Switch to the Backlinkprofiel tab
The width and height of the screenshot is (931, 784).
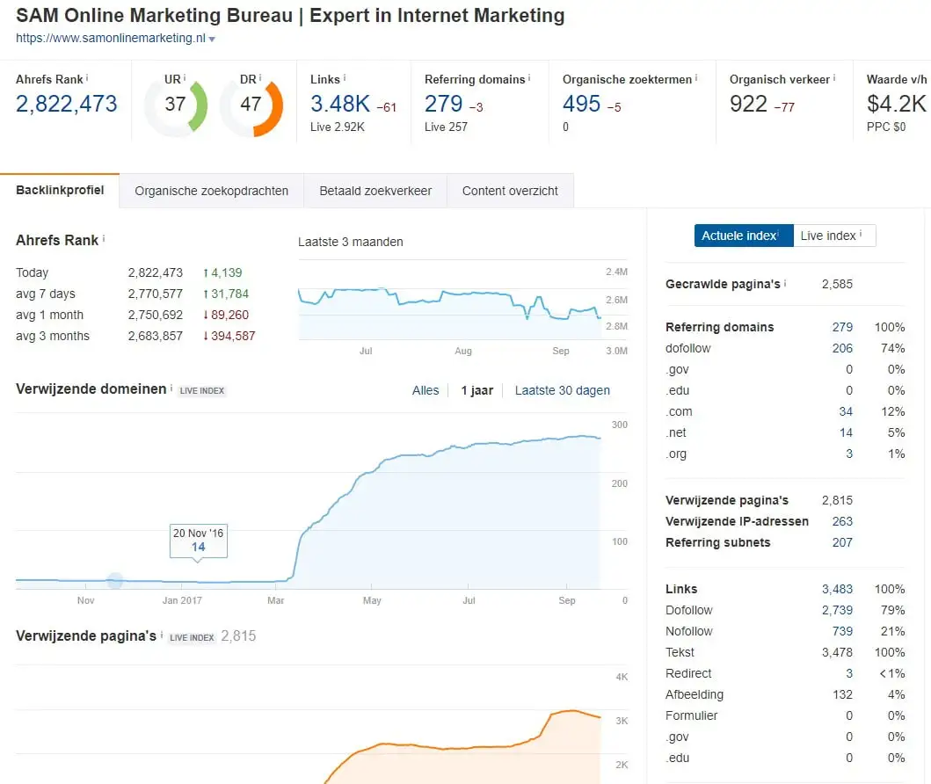point(60,191)
